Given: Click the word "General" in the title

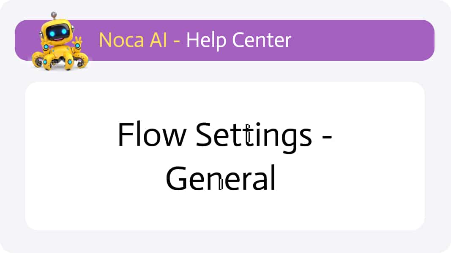Looking at the screenshot, I should (x=221, y=178).
